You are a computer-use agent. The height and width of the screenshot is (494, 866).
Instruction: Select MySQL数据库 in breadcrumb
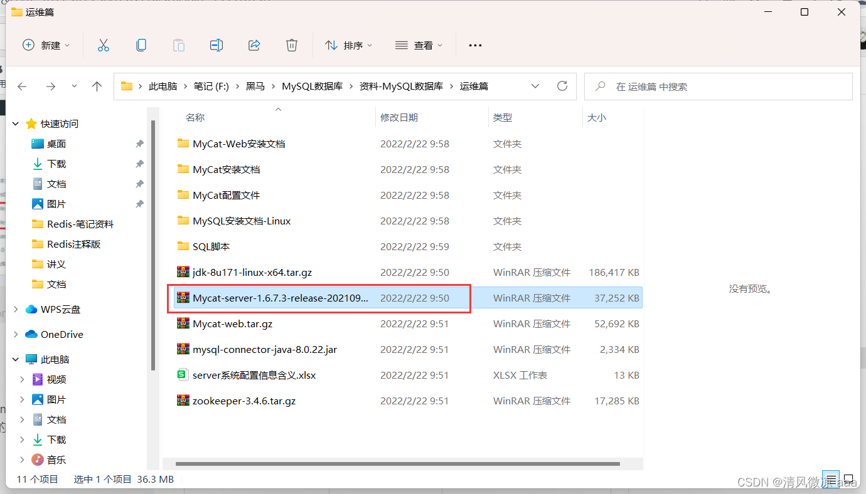pos(312,87)
